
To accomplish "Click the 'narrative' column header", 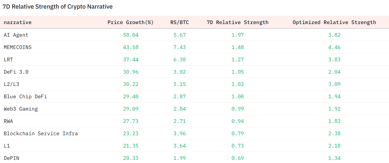I will [17, 22].
